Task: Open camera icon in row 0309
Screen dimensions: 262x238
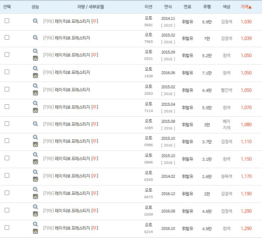Action: [x=35, y=214]
